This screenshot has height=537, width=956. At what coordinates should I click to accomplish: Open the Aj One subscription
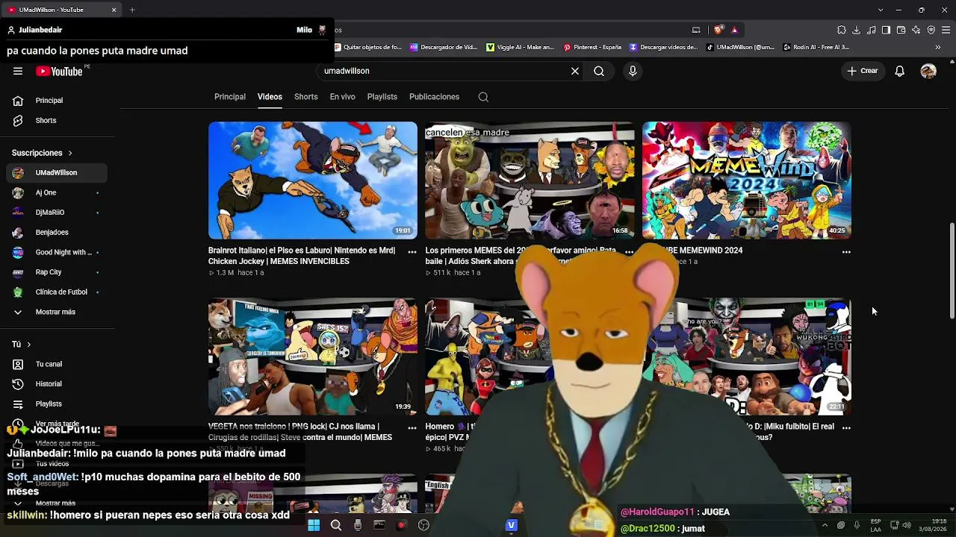click(x=56, y=193)
